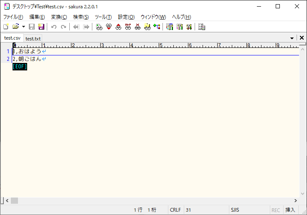Toggle the 挿入 insert mode indicator

[x=290, y=210]
